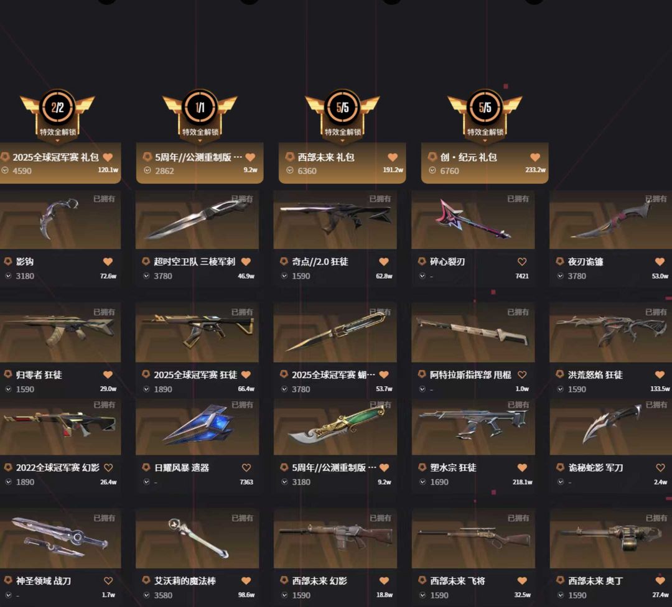The width and height of the screenshot is (672, 607).
Task: Expand the 2025全球冠军赛 礼包 badge arrow
Action: 57,141
